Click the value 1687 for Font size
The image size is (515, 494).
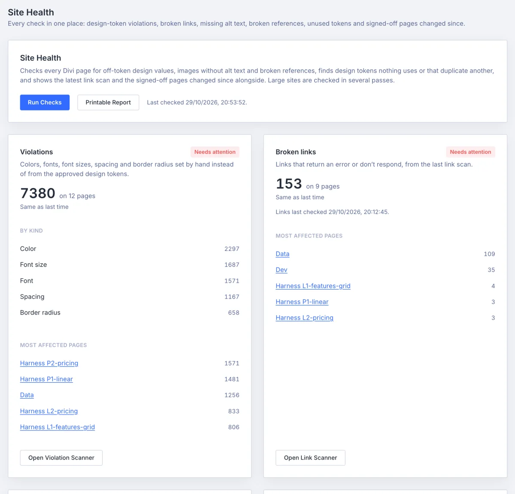[x=232, y=265]
